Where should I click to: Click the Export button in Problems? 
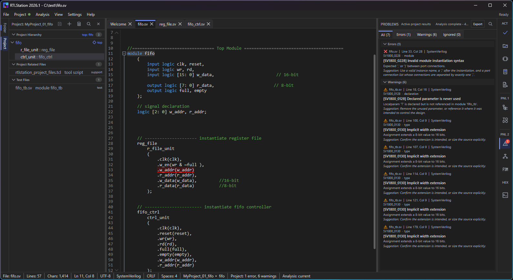coord(478,24)
